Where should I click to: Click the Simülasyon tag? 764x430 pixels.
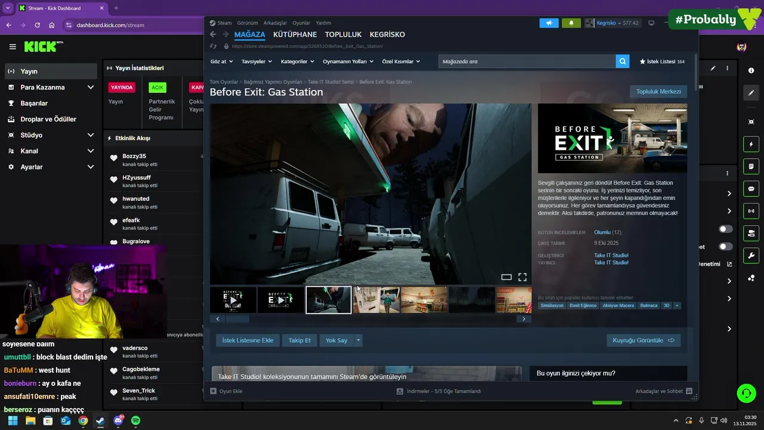pos(552,305)
